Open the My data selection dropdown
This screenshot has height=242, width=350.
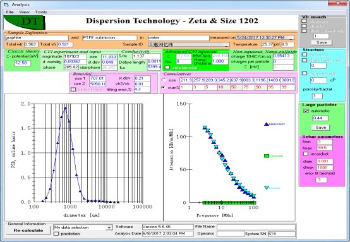tap(109, 227)
